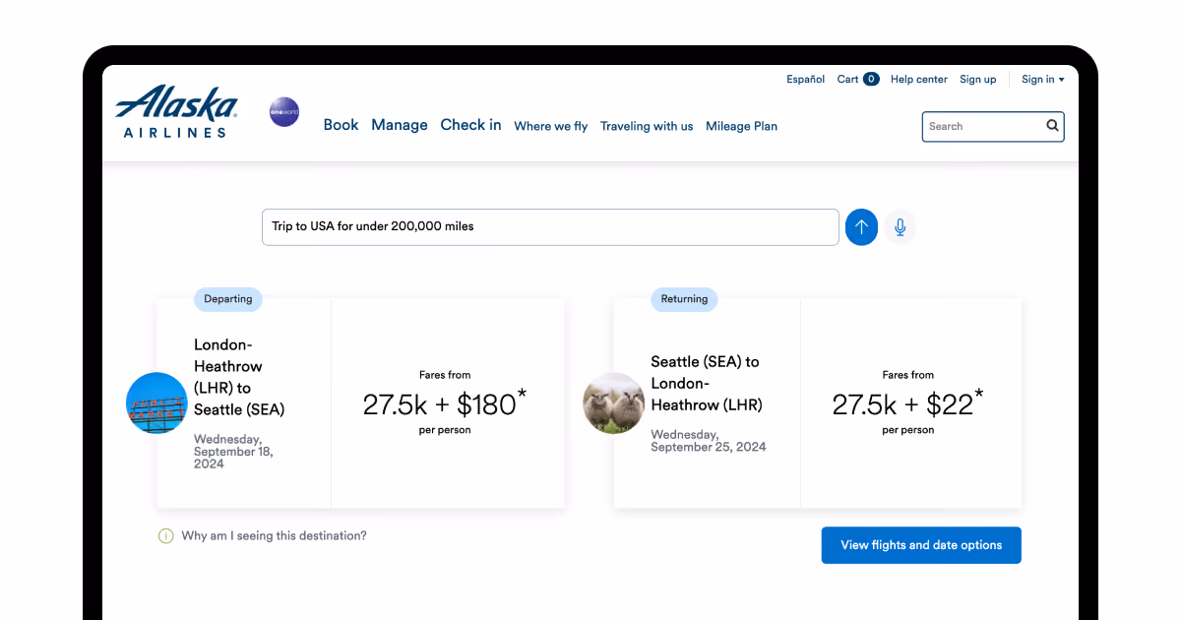Image resolution: width=1181 pixels, height=620 pixels.
Task: Click the Sign up link
Action: click(978, 80)
